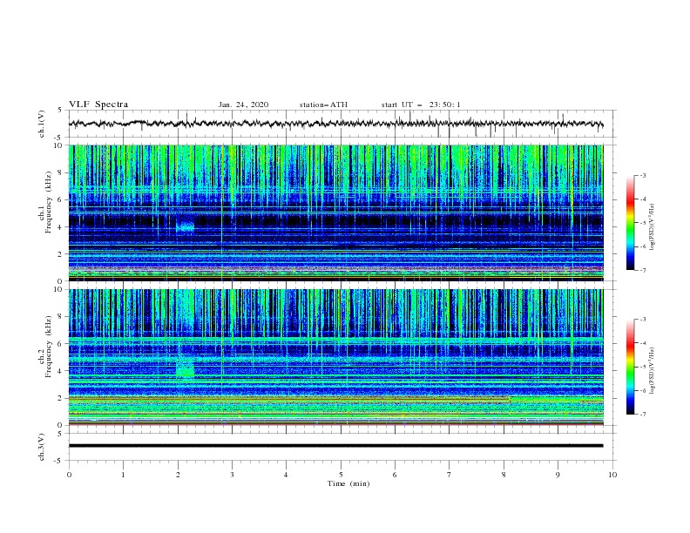Viewport: 690px width, 533px height.
Task: Click the lower ch.2 PSD color bar
Action: [631, 367]
